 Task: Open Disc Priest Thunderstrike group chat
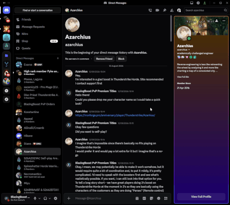click(x=38, y=96)
